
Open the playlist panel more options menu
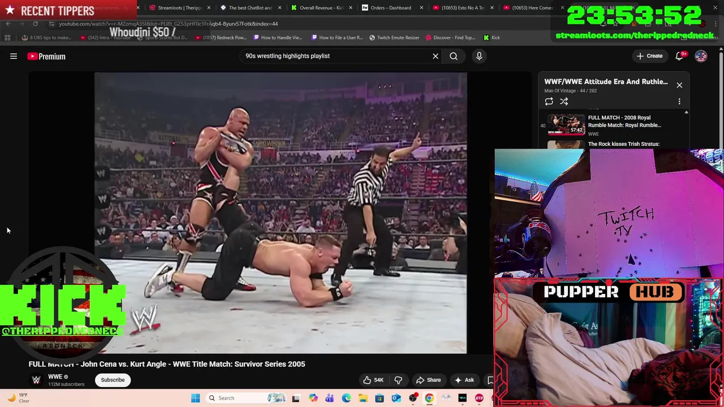(x=679, y=102)
